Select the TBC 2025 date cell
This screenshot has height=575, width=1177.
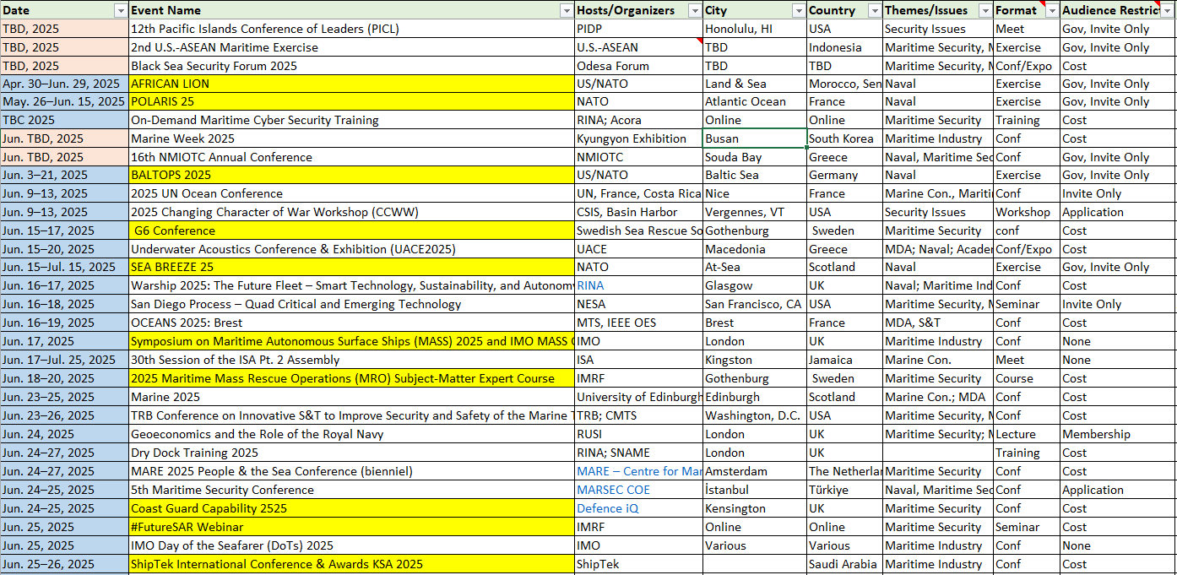pyautogui.click(x=64, y=120)
